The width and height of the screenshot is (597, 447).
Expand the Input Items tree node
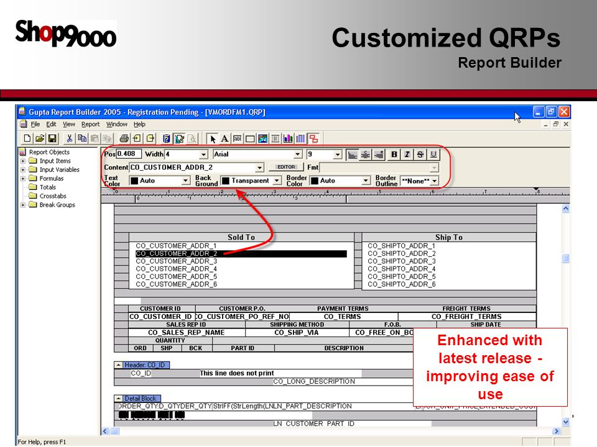pyautogui.click(x=23, y=161)
